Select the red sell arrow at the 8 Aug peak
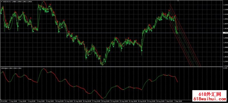The height and width of the screenshot is (103, 228). click(50, 5)
